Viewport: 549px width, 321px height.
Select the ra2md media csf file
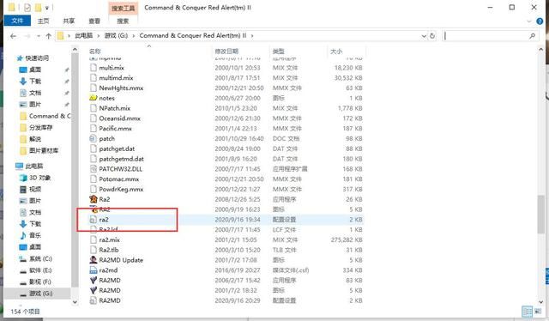point(108,270)
